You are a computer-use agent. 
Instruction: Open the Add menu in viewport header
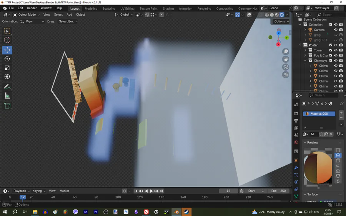(69, 15)
